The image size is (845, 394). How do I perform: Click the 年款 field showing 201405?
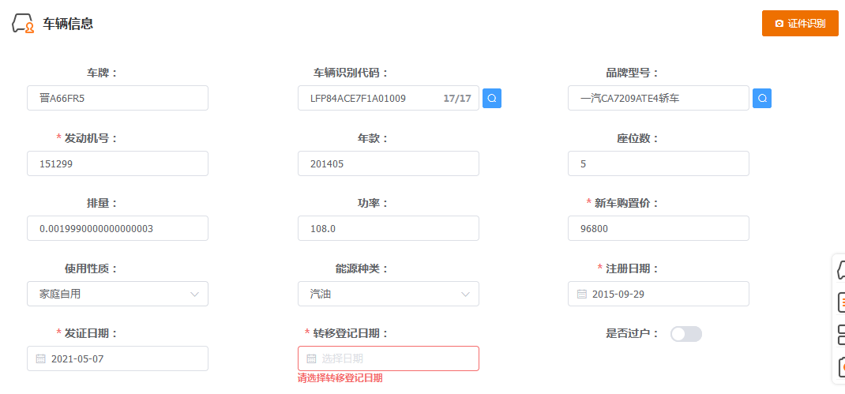tap(388, 163)
